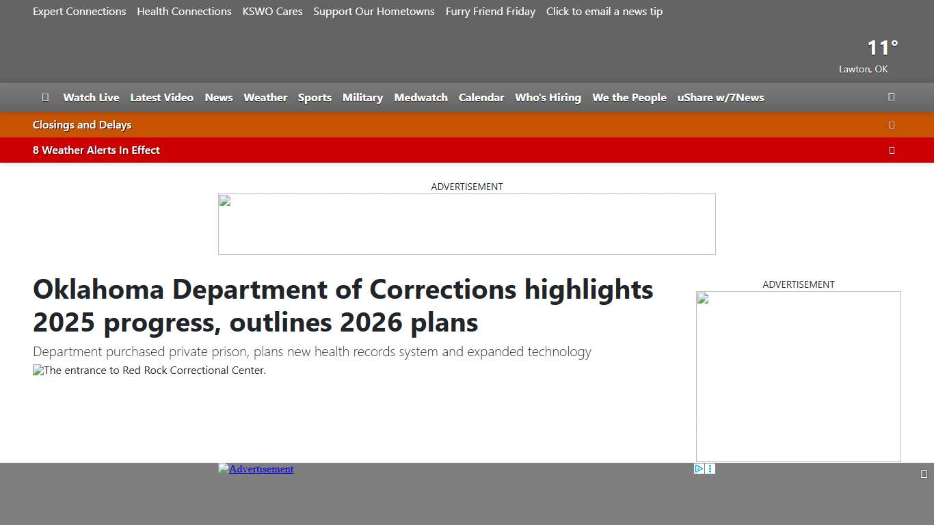Select Medwatch from the navigation bar

[x=421, y=97]
